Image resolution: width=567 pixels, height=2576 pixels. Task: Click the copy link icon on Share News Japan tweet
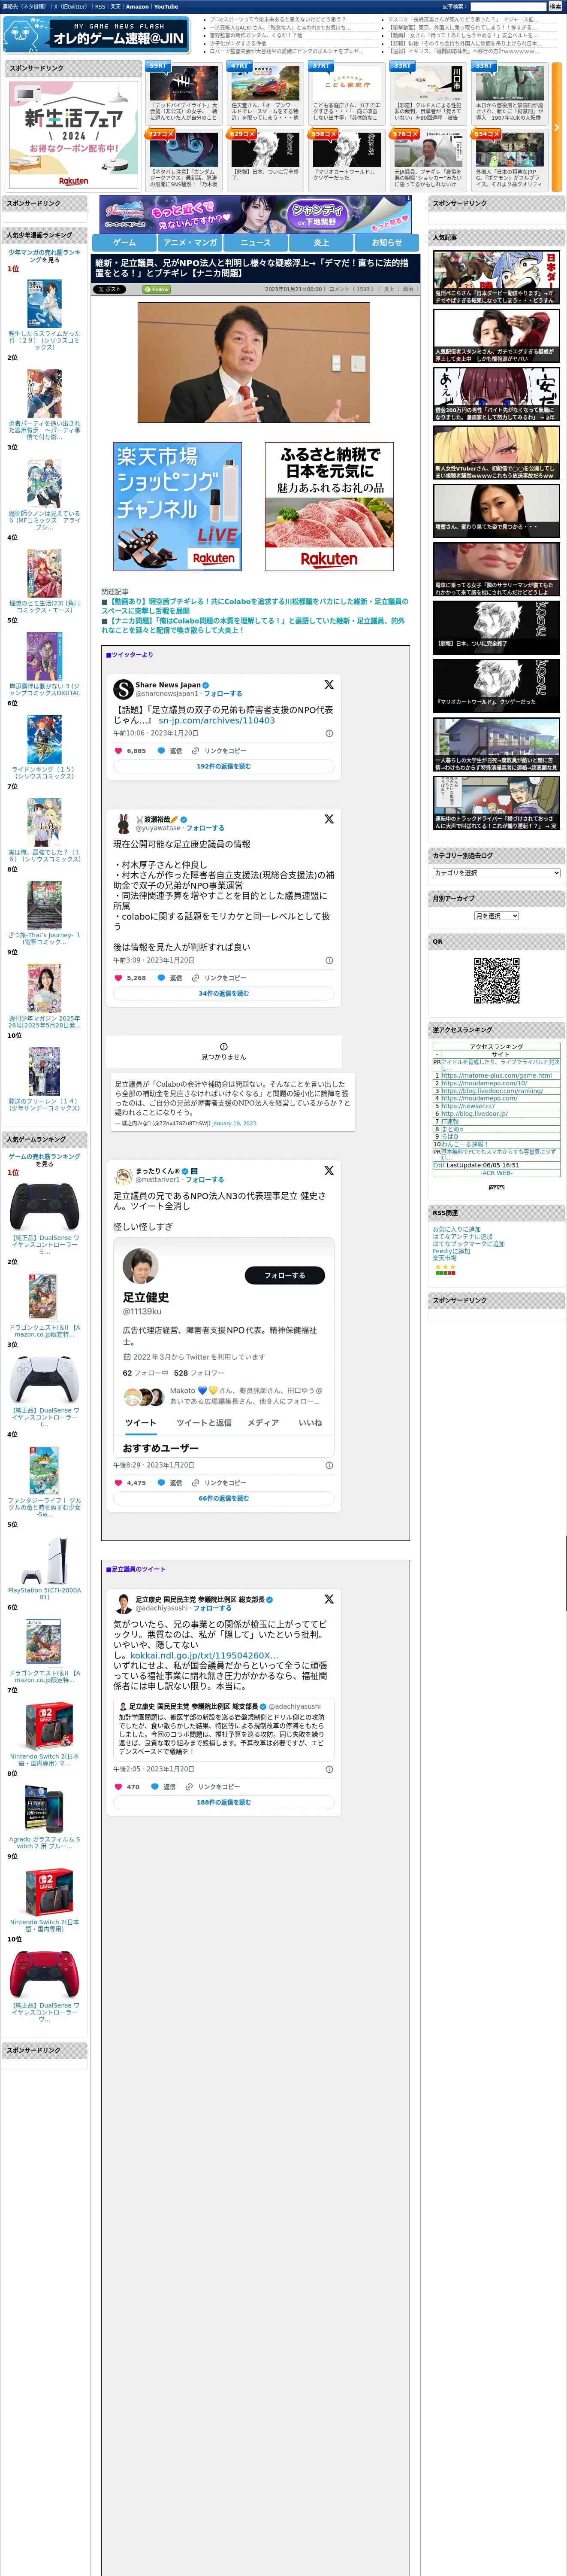pos(196,750)
